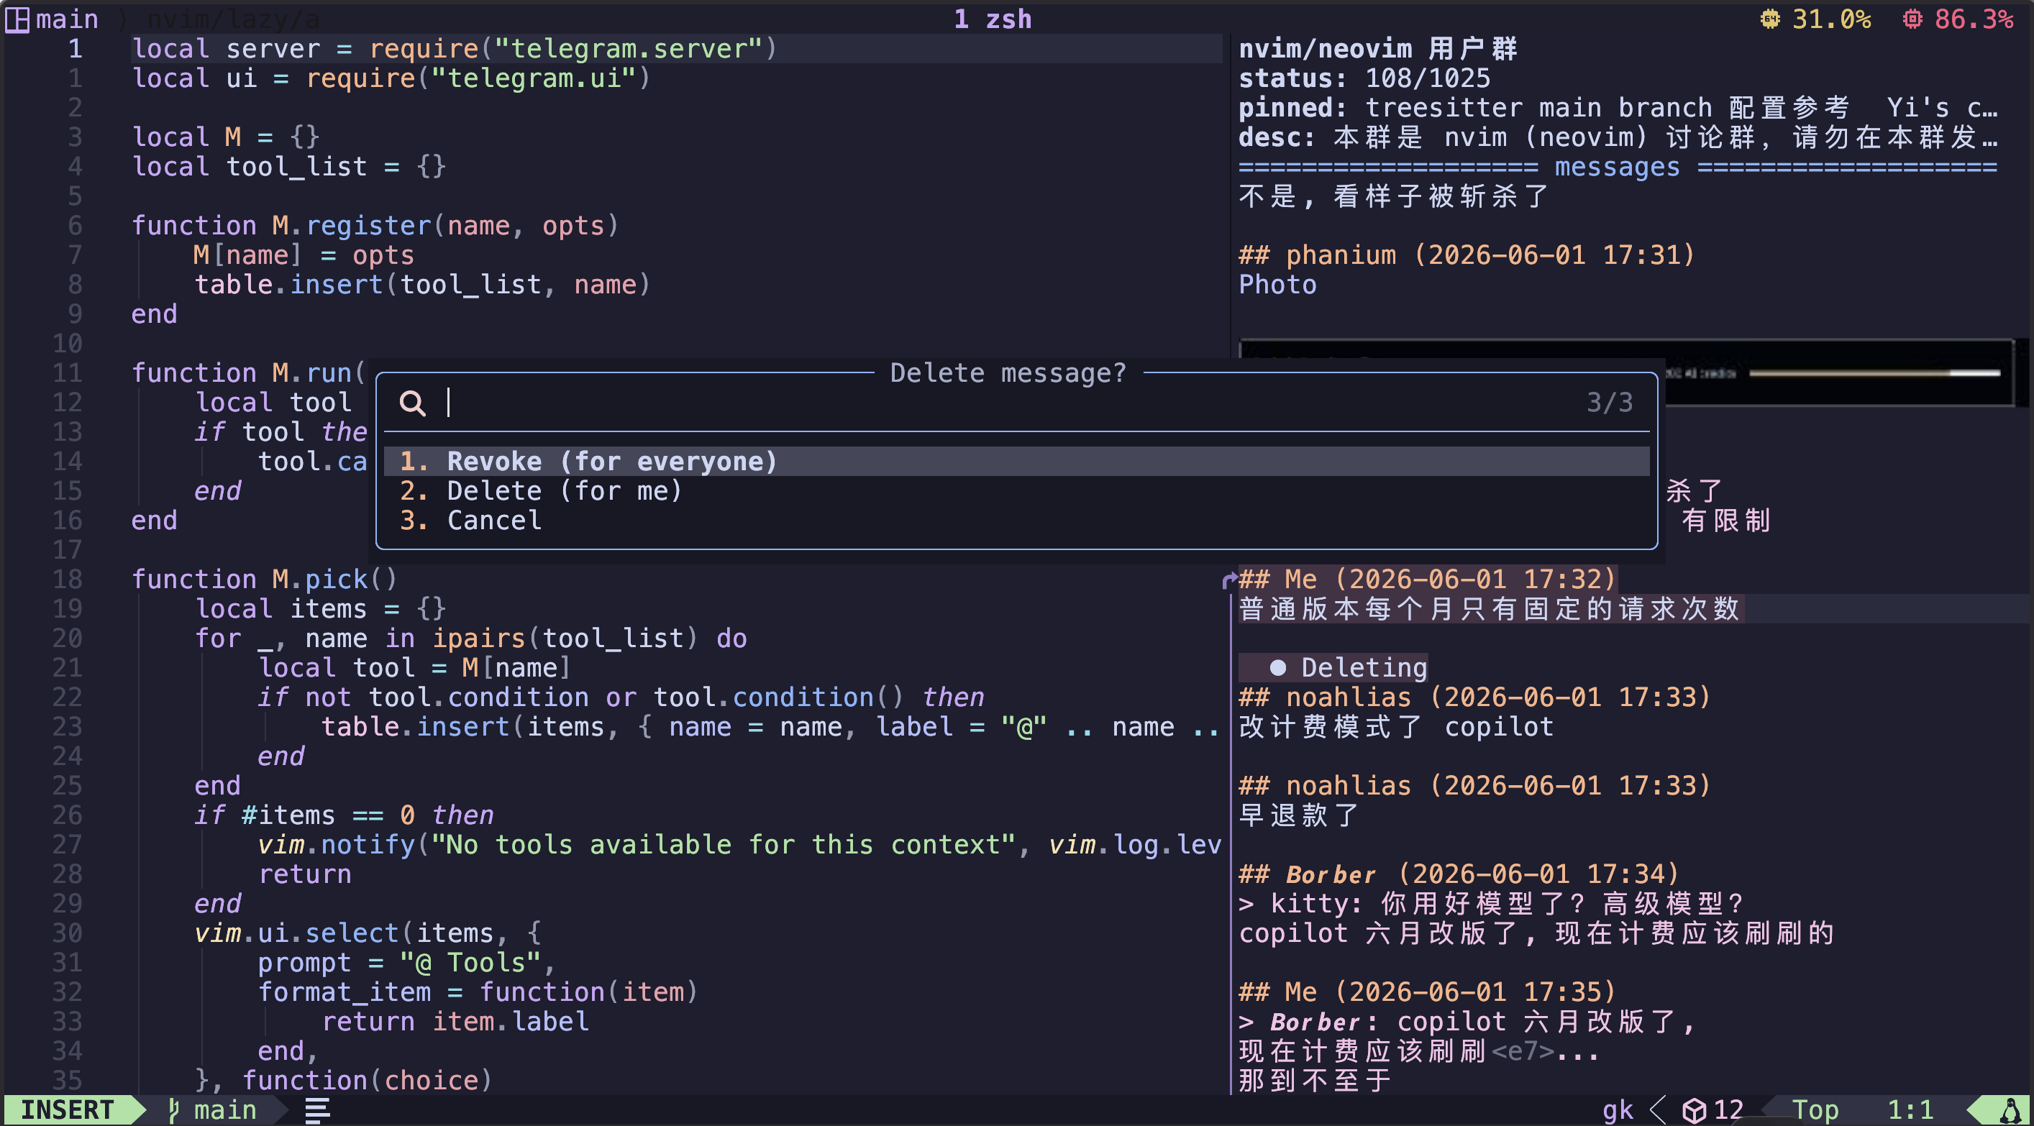The width and height of the screenshot is (2034, 1126).
Task: Click the message '那到不至于'
Action: (1315, 1080)
